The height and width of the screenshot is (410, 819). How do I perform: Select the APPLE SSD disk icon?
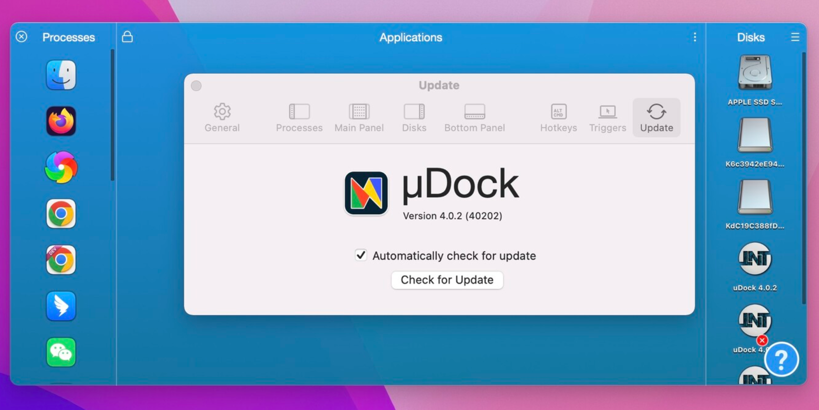pyautogui.click(x=755, y=73)
